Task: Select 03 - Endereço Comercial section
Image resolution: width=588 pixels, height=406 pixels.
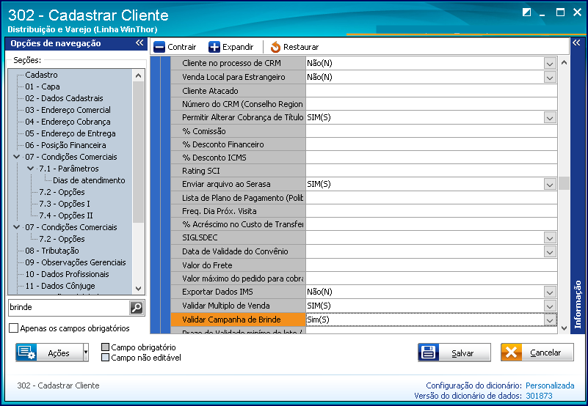Action: tap(68, 110)
